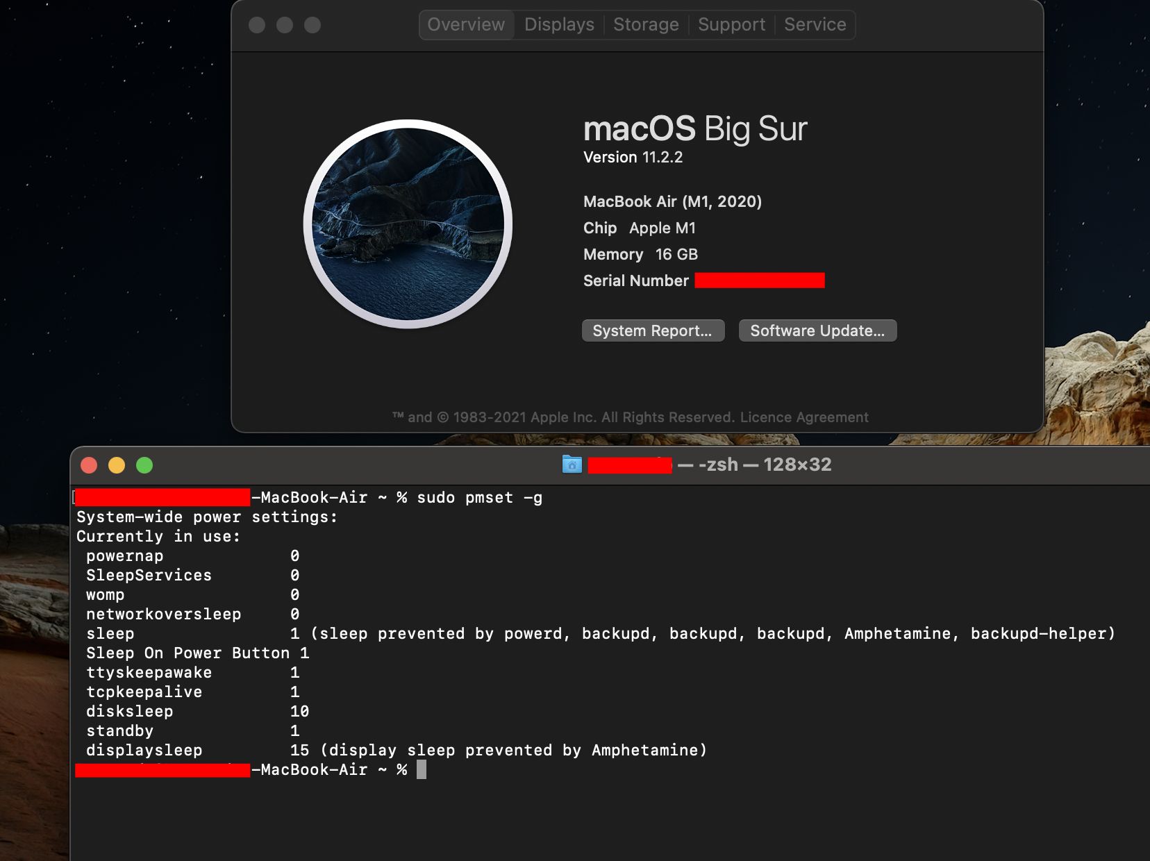Click the Currently in use: line
This screenshot has height=861, width=1150.
click(158, 537)
